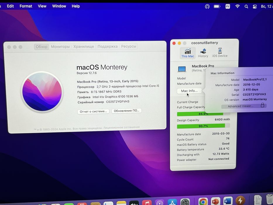Switch to the Ресурсы tab
This screenshot has width=273, height=205.
click(x=128, y=46)
